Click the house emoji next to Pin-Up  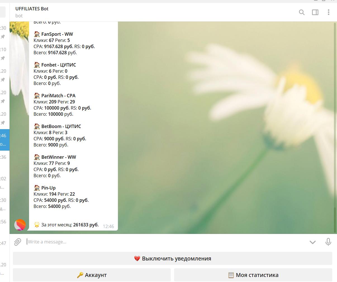pyautogui.click(x=37, y=188)
